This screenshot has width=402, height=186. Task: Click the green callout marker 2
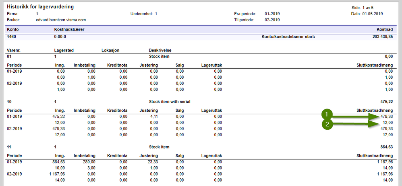pyautogui.click(x=327, y=125)
